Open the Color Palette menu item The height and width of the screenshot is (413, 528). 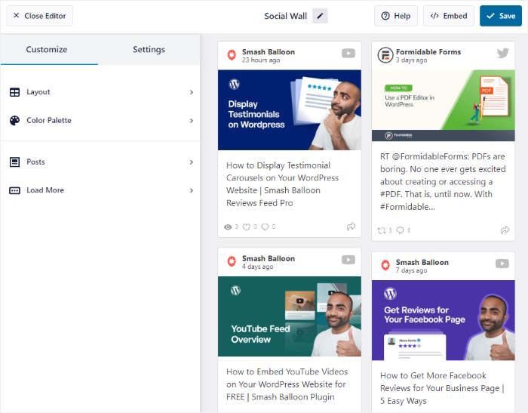[100, 120]
